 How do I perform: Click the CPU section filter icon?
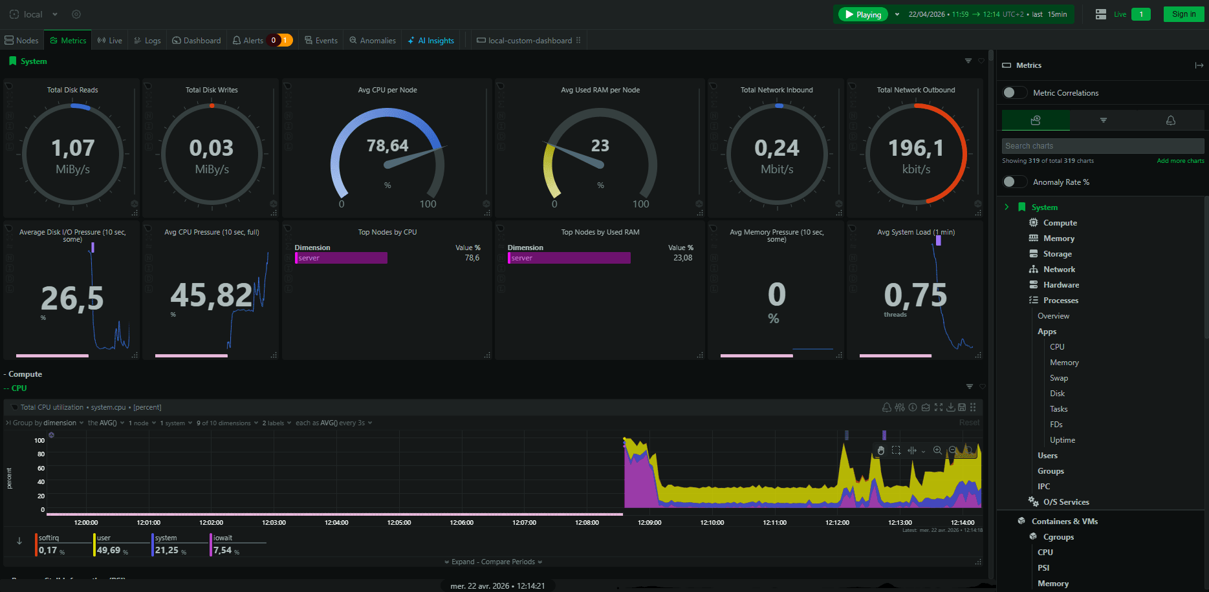coord(970,386)
